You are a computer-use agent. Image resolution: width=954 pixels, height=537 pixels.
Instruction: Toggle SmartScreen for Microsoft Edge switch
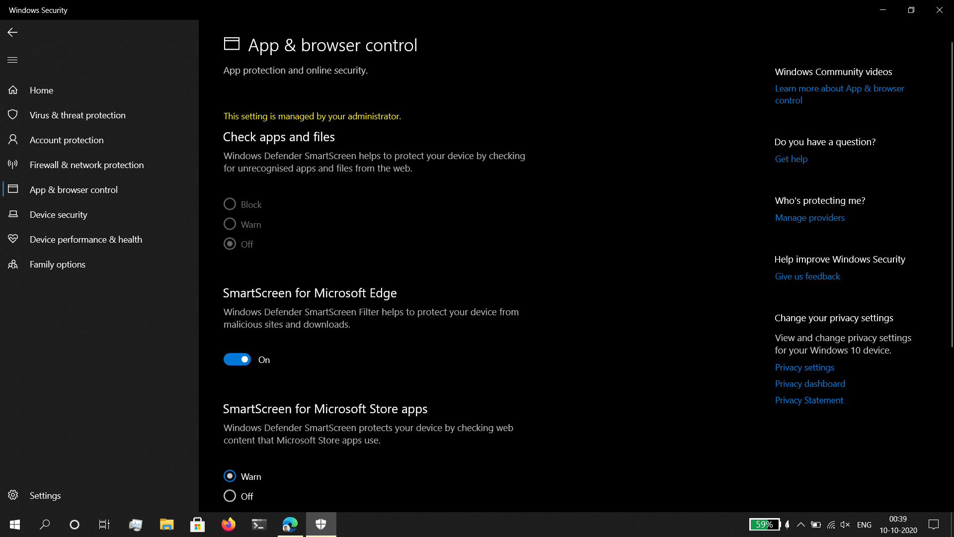click(237, 359)
